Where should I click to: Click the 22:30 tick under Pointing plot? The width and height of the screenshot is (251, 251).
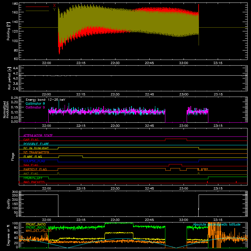point(115,63)
